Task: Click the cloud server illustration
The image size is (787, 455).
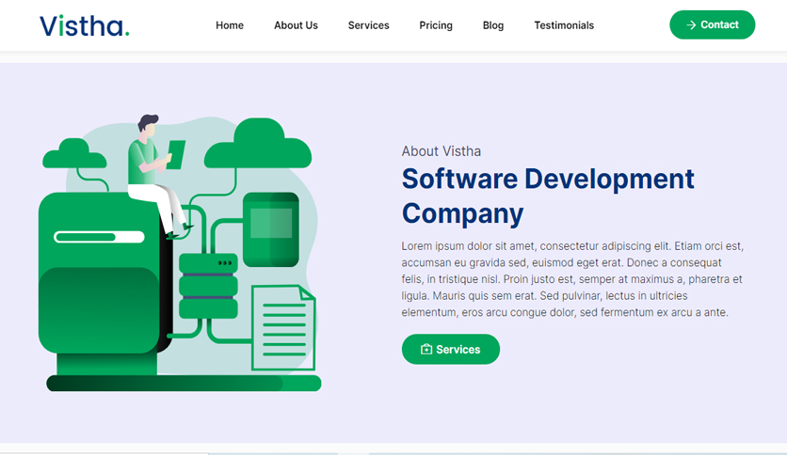Action: point(180,253)
